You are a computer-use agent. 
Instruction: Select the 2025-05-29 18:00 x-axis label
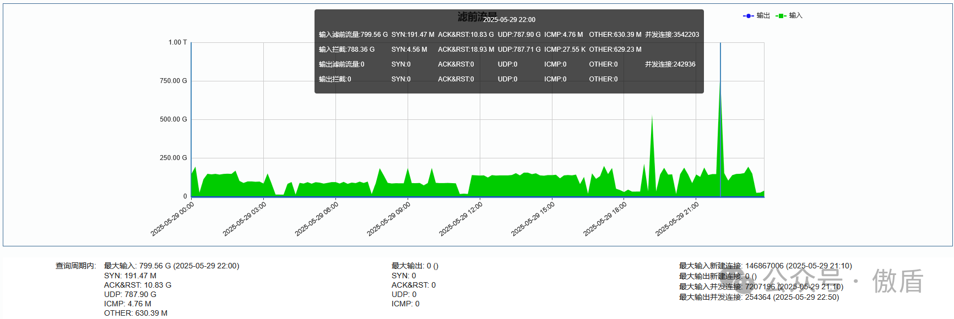(x=605, y=219)
